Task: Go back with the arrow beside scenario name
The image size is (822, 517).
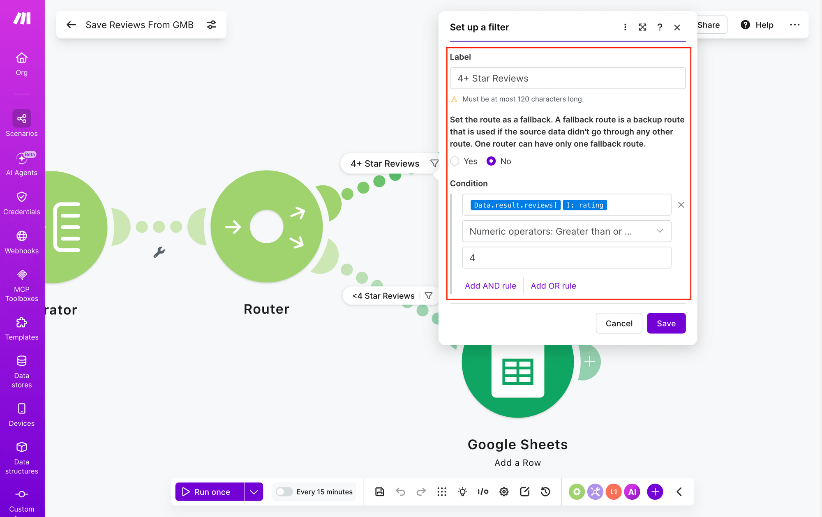Action: coord(71,25)
